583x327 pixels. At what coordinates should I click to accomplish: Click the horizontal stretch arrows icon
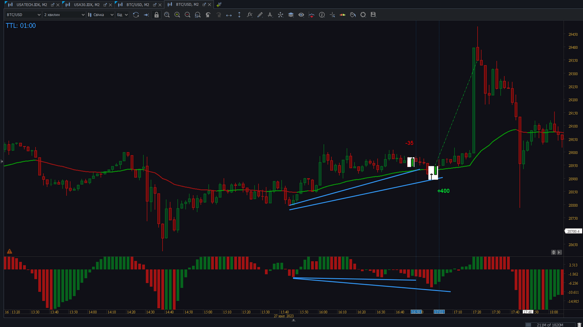click(229, 15)
